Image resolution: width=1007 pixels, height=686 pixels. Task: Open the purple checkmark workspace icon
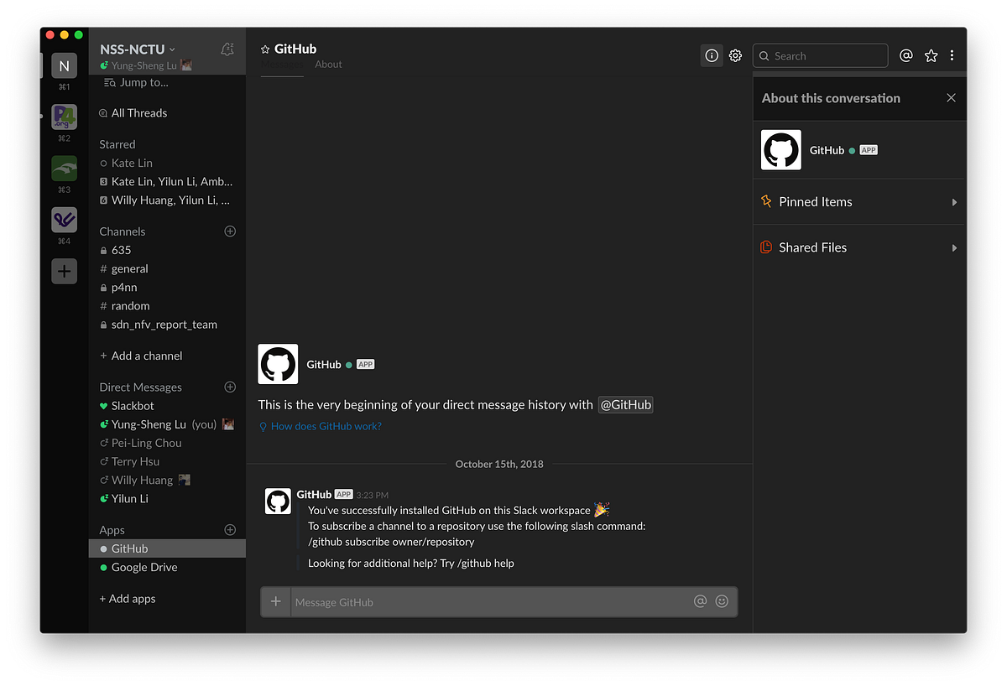(65, 220)
